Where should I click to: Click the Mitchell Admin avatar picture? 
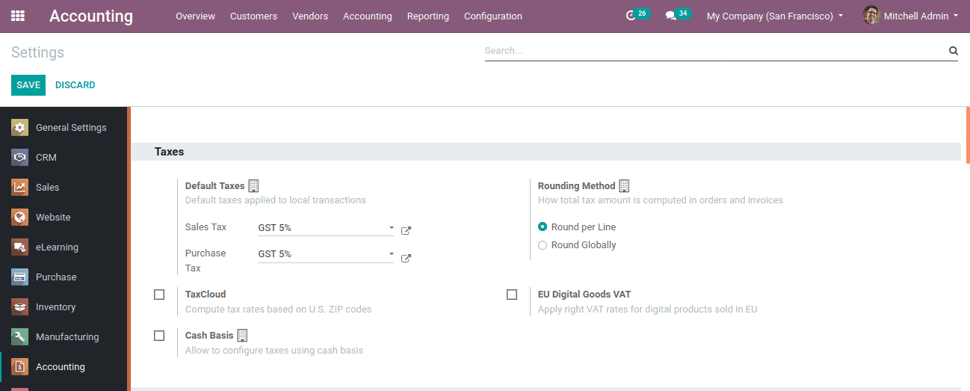871,16
